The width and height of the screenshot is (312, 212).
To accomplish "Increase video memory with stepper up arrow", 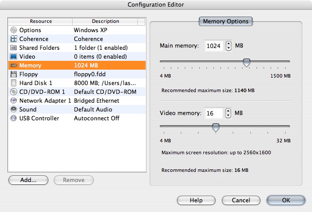I will pyautogui.click(x=228, y=111).
